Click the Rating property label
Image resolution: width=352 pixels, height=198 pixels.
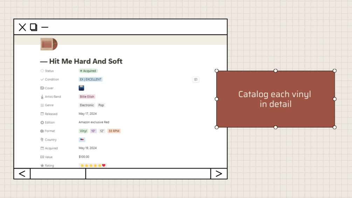[49, 165]
